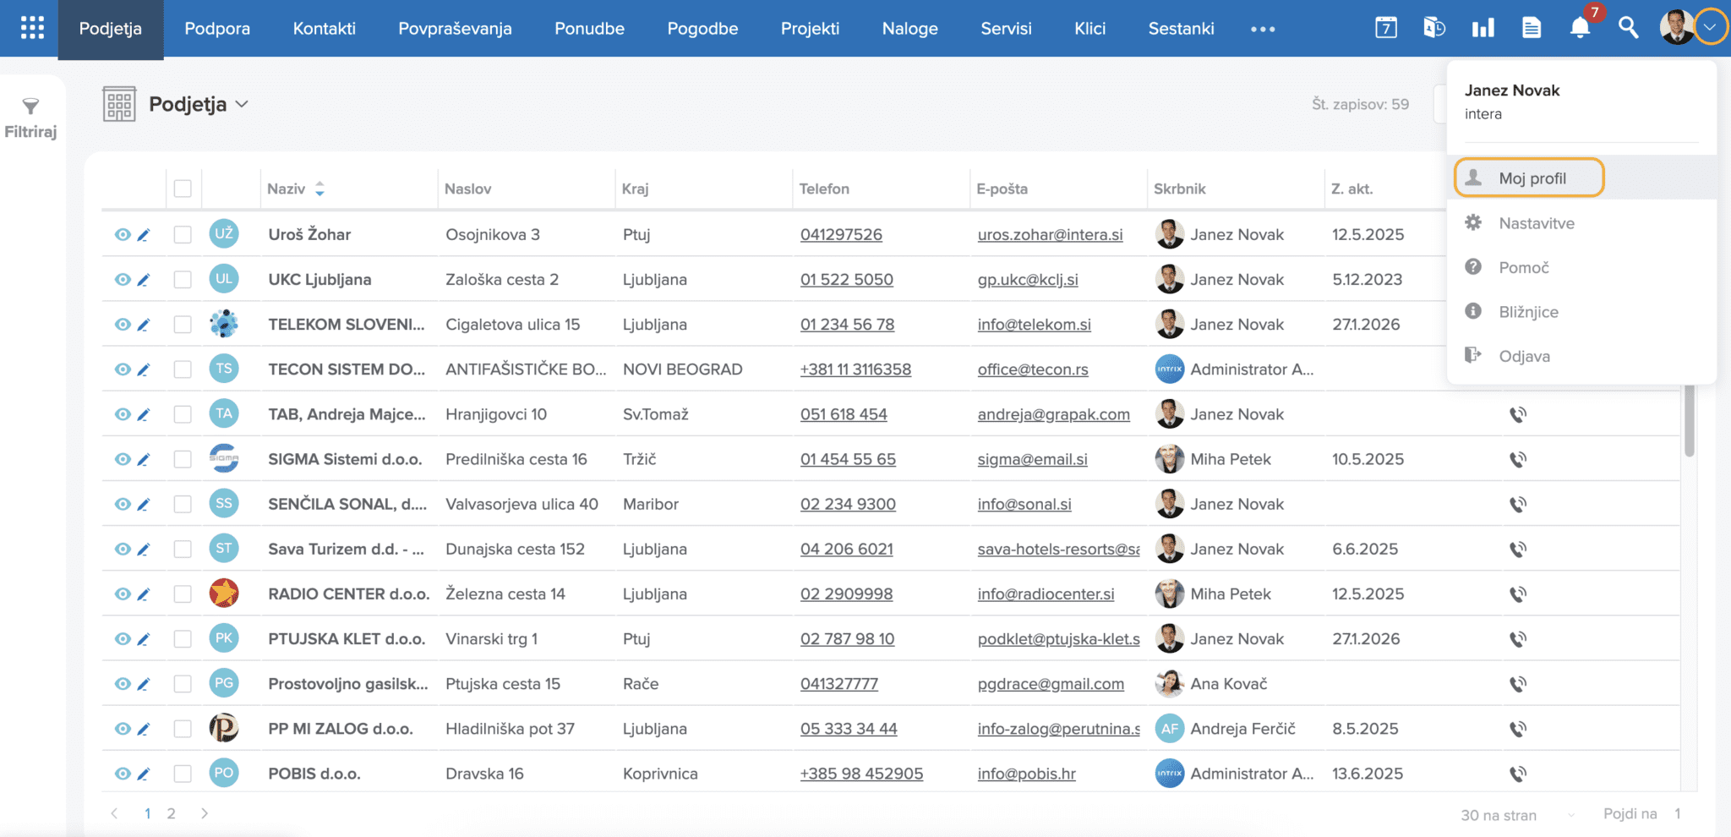This screenshot has height=837, width=1731.
Task: Open the calendar icon in top bar
Action: 1386,28
